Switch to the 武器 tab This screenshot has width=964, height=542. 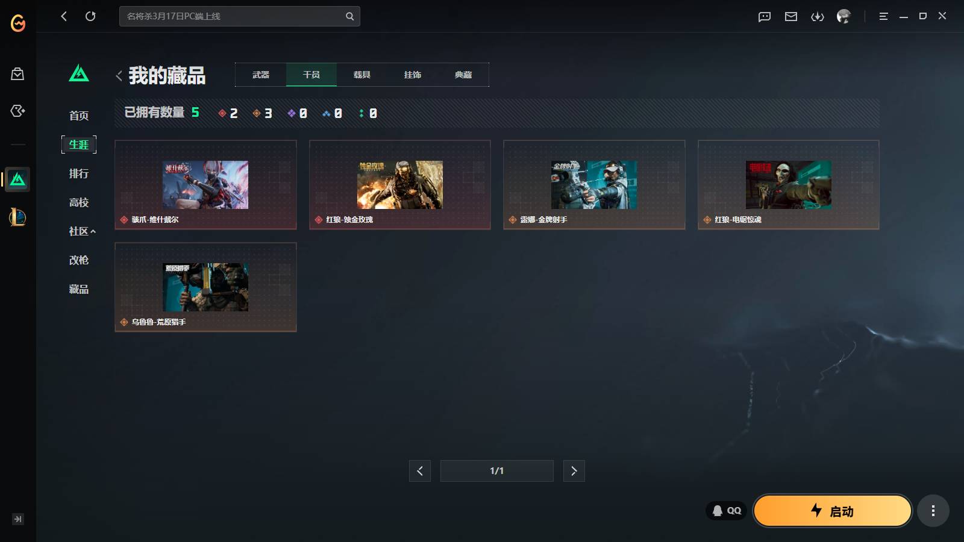point(261,75)
